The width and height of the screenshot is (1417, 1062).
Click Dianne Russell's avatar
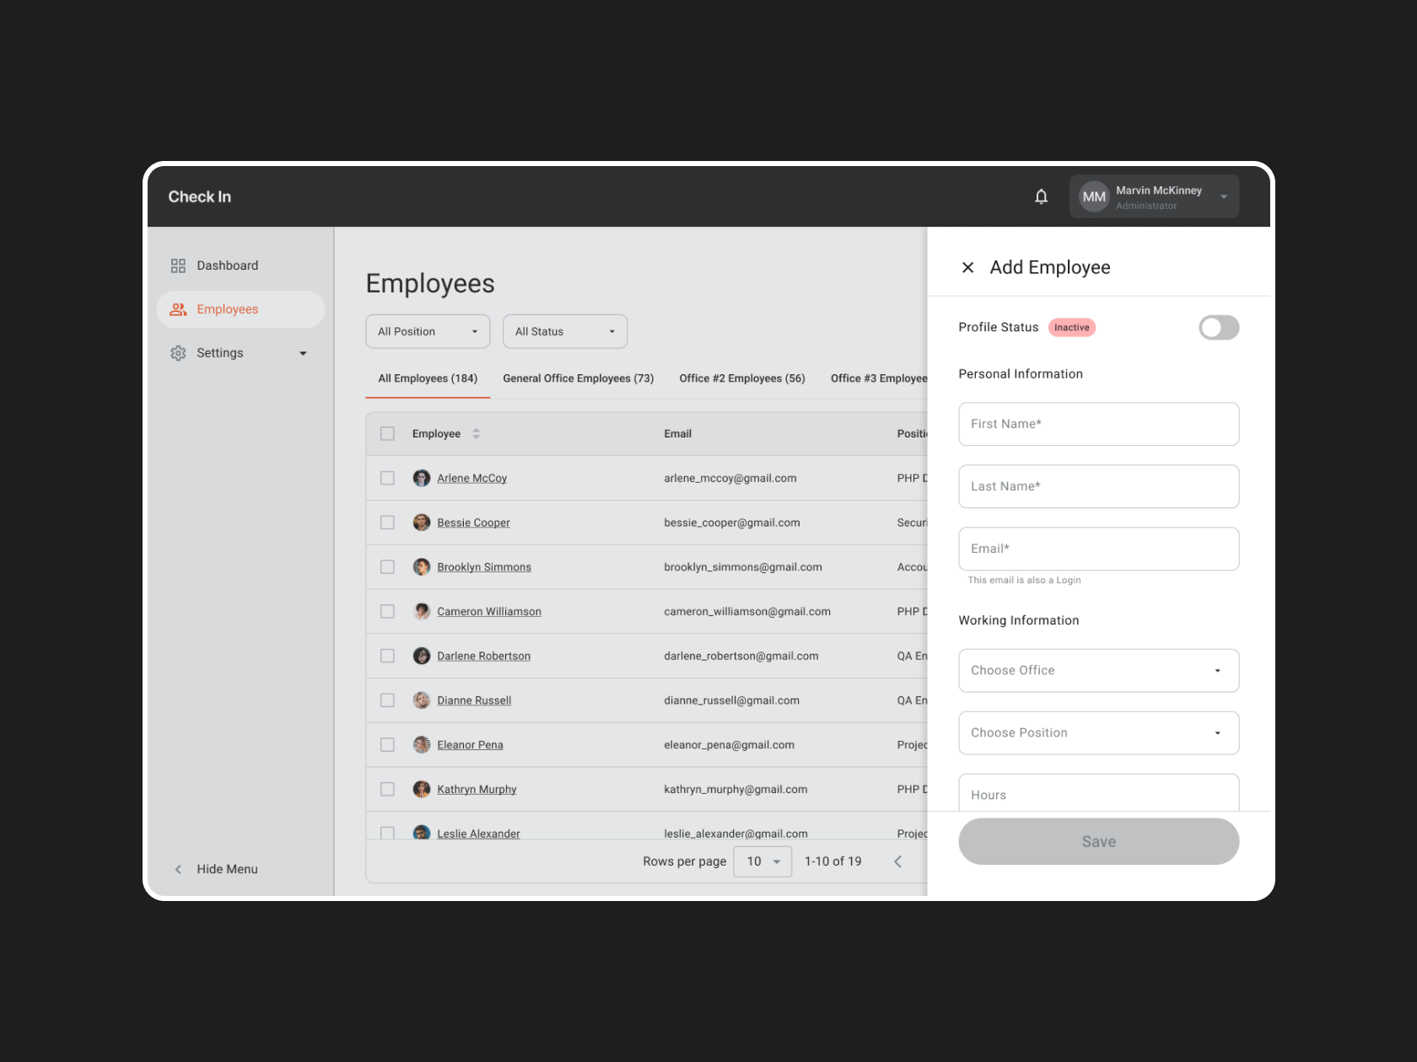422,700
